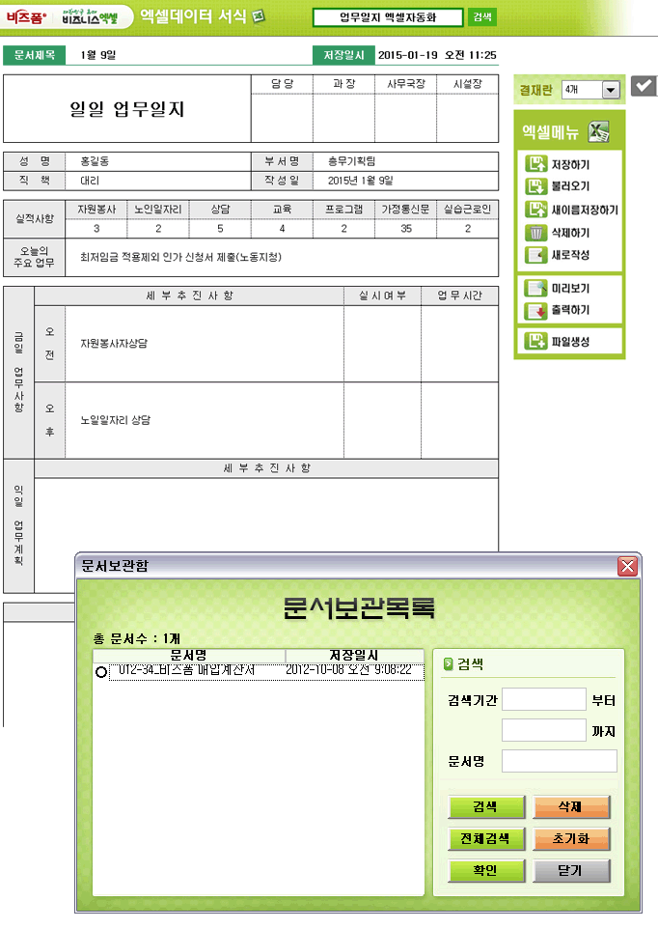This screenshot has width=658, height=929.
Task: Select 새이름저장하기 menu entry
Action: pyautogui.click(x=585, y=210)
